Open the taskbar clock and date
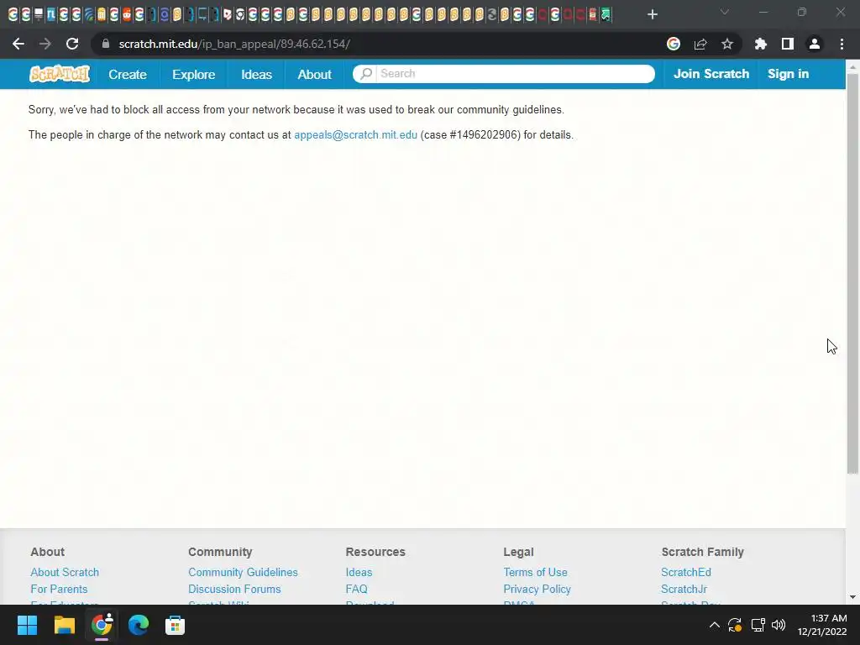The height and width of the screenshot is (645, 860). 822,625
